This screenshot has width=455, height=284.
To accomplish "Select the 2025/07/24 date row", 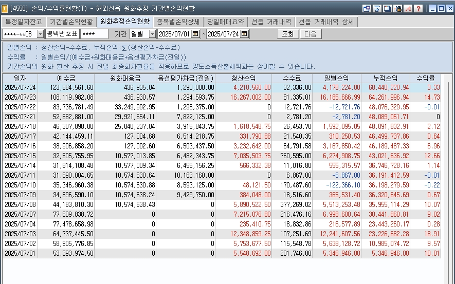I will pyautogui.click(x=222, y=87).
